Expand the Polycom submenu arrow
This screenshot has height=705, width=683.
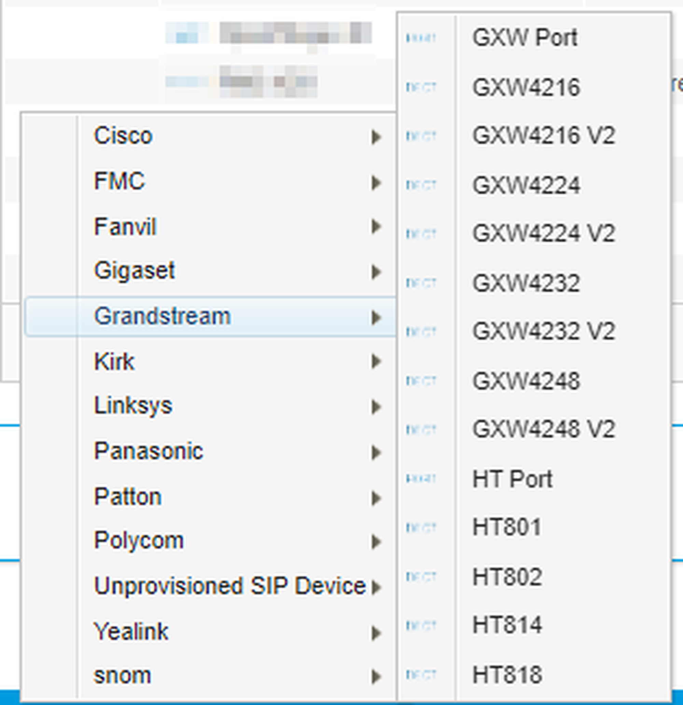coord(376,542)
